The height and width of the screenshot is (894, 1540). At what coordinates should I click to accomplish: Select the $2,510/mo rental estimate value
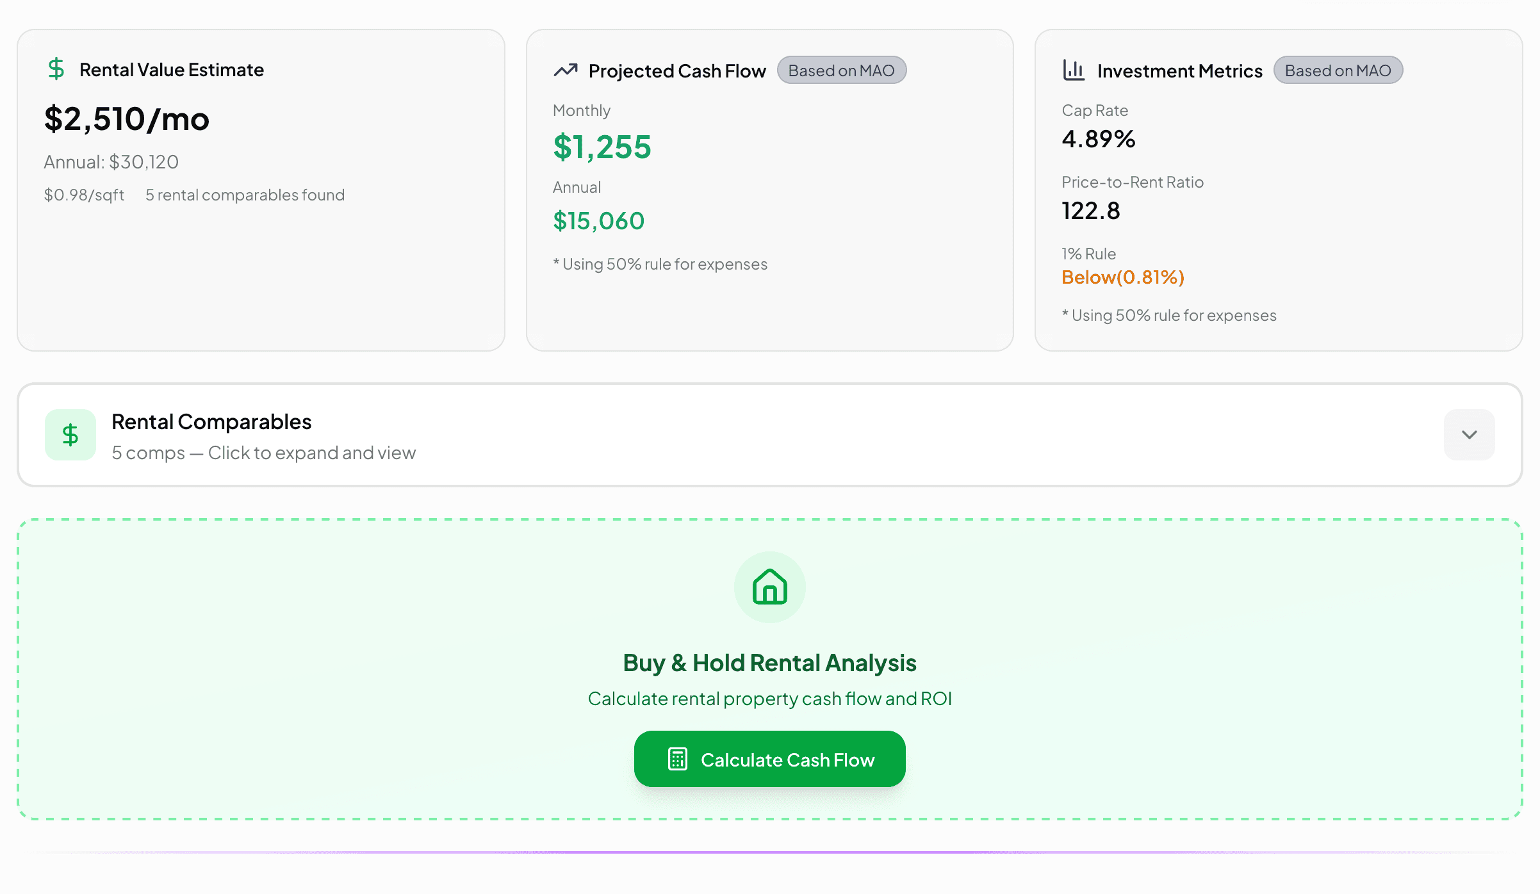(x=127, y=120)
